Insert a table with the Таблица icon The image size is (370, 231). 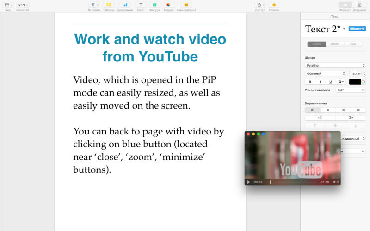tap(109, 5)
